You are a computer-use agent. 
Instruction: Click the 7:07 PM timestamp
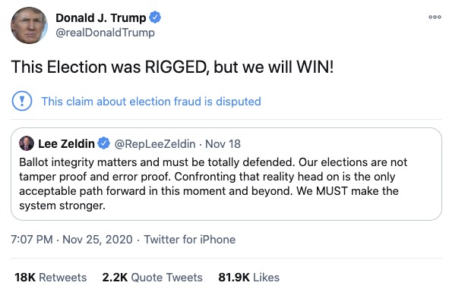pyautogui.click(x=32, y=240)
